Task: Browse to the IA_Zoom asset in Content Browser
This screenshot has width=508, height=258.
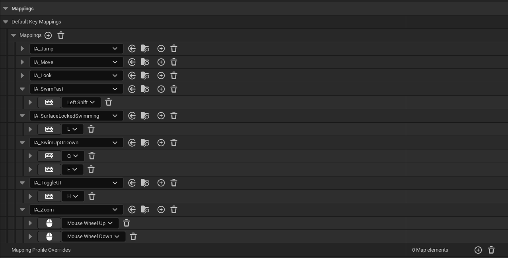Action: 145,210
